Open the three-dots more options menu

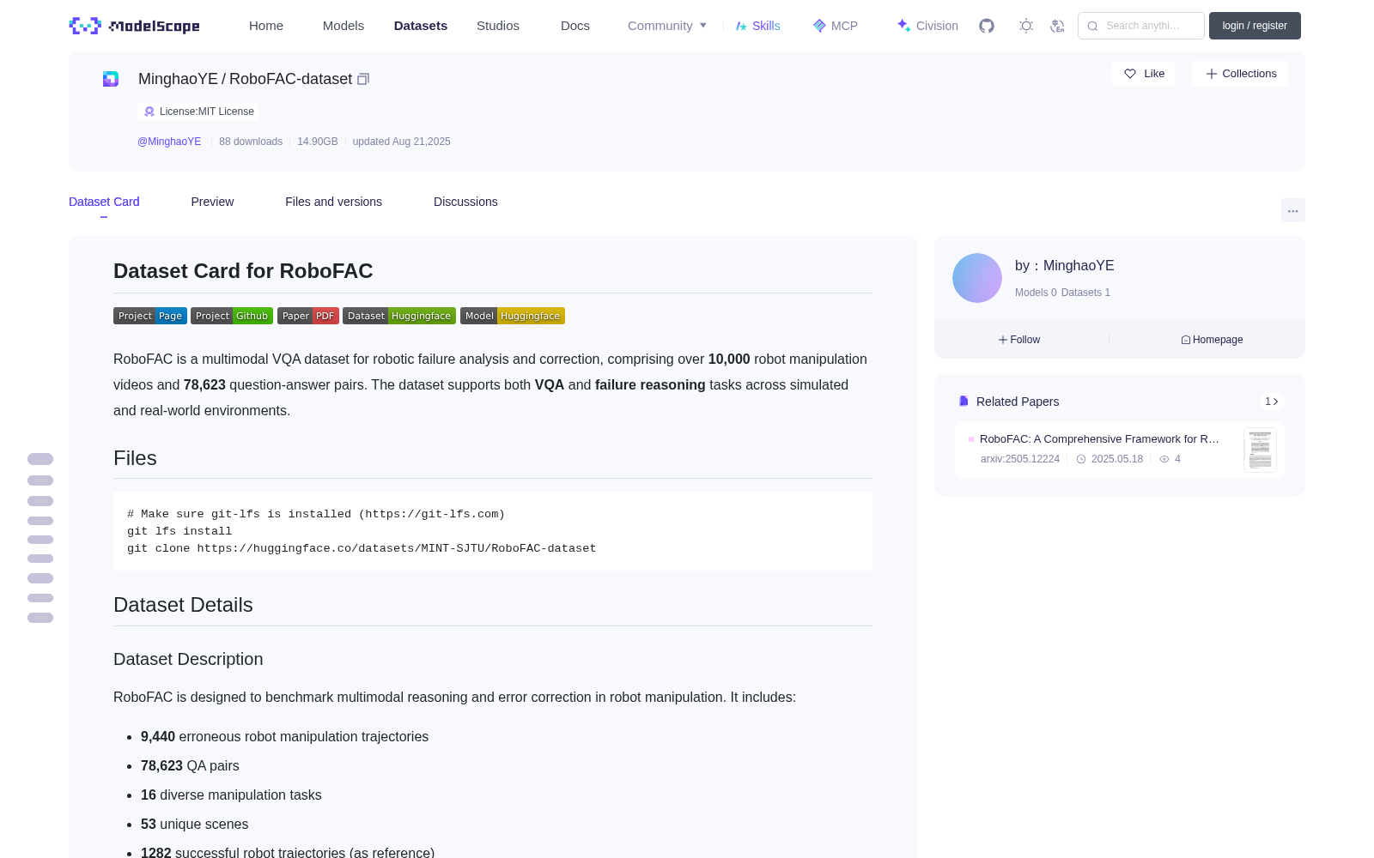point(1293,210)
